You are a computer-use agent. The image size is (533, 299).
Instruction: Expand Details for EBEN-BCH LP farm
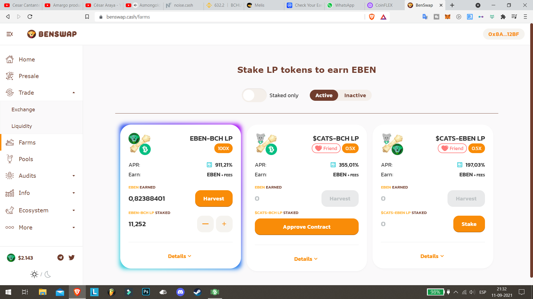pos(180,256)
